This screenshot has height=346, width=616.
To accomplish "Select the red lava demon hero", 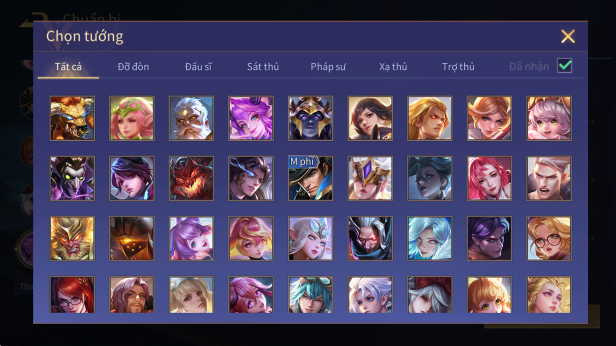I will click(191, 178).
